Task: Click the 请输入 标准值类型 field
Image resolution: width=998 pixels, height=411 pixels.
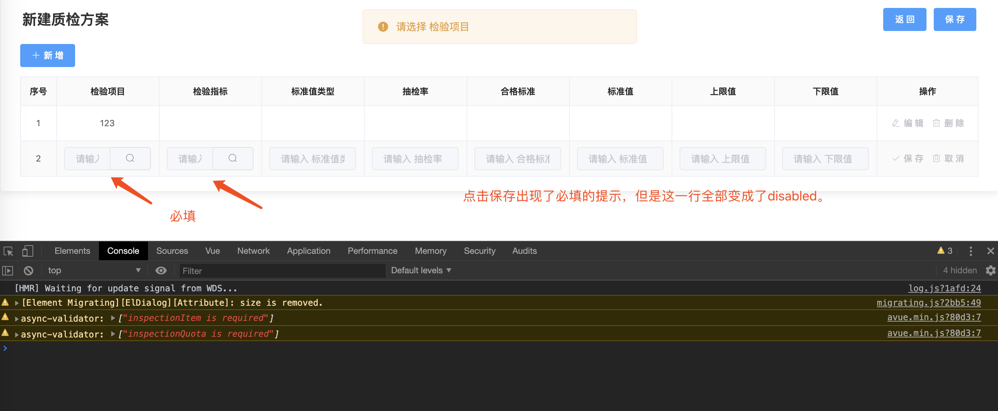Action: tap(312, 159)
